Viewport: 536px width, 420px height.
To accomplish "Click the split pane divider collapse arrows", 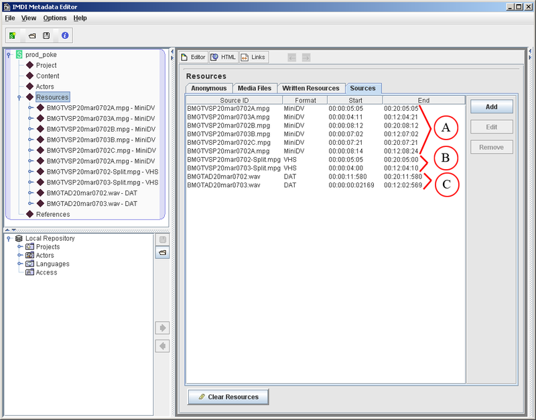I will tap(9, 230).
